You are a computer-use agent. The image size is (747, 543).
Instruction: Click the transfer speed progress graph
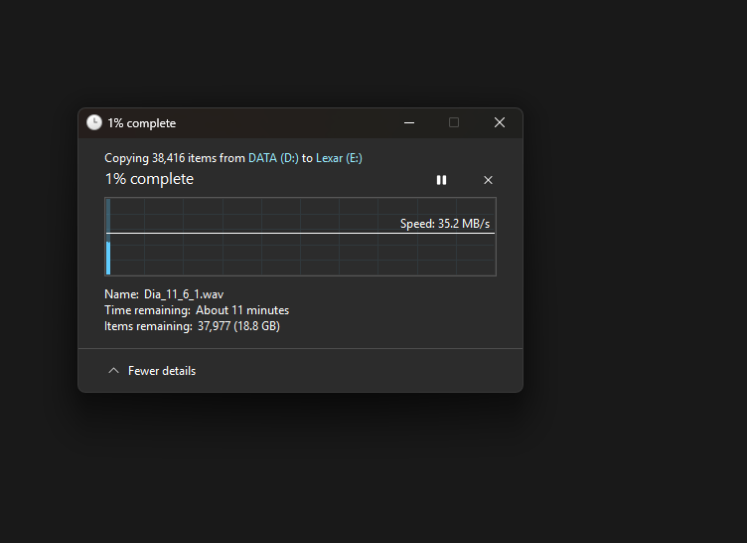[x=301, y=237]
